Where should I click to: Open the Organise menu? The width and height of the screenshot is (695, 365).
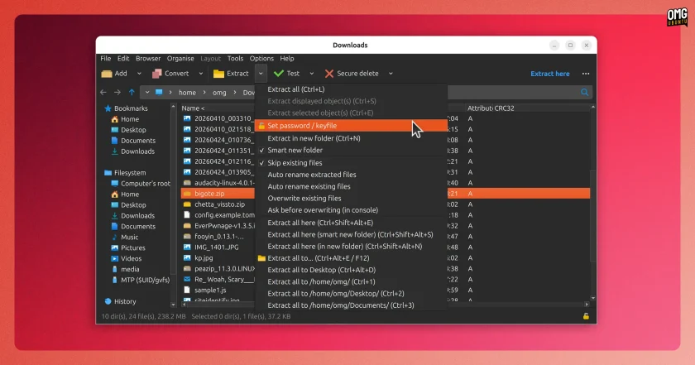coord(180,59)
